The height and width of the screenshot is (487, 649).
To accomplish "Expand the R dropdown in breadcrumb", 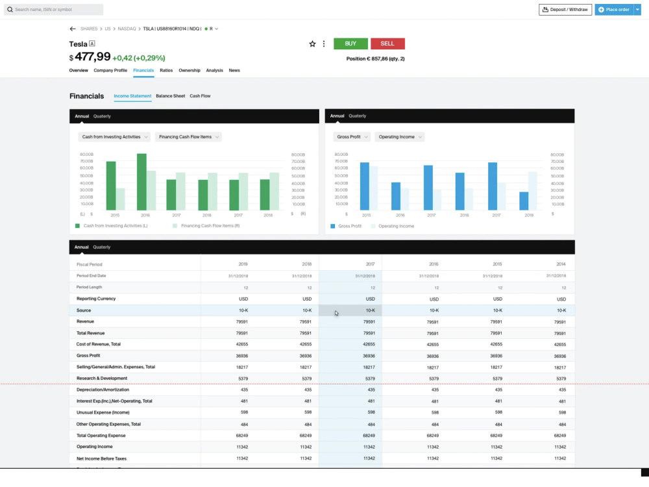I will (217, 29).
